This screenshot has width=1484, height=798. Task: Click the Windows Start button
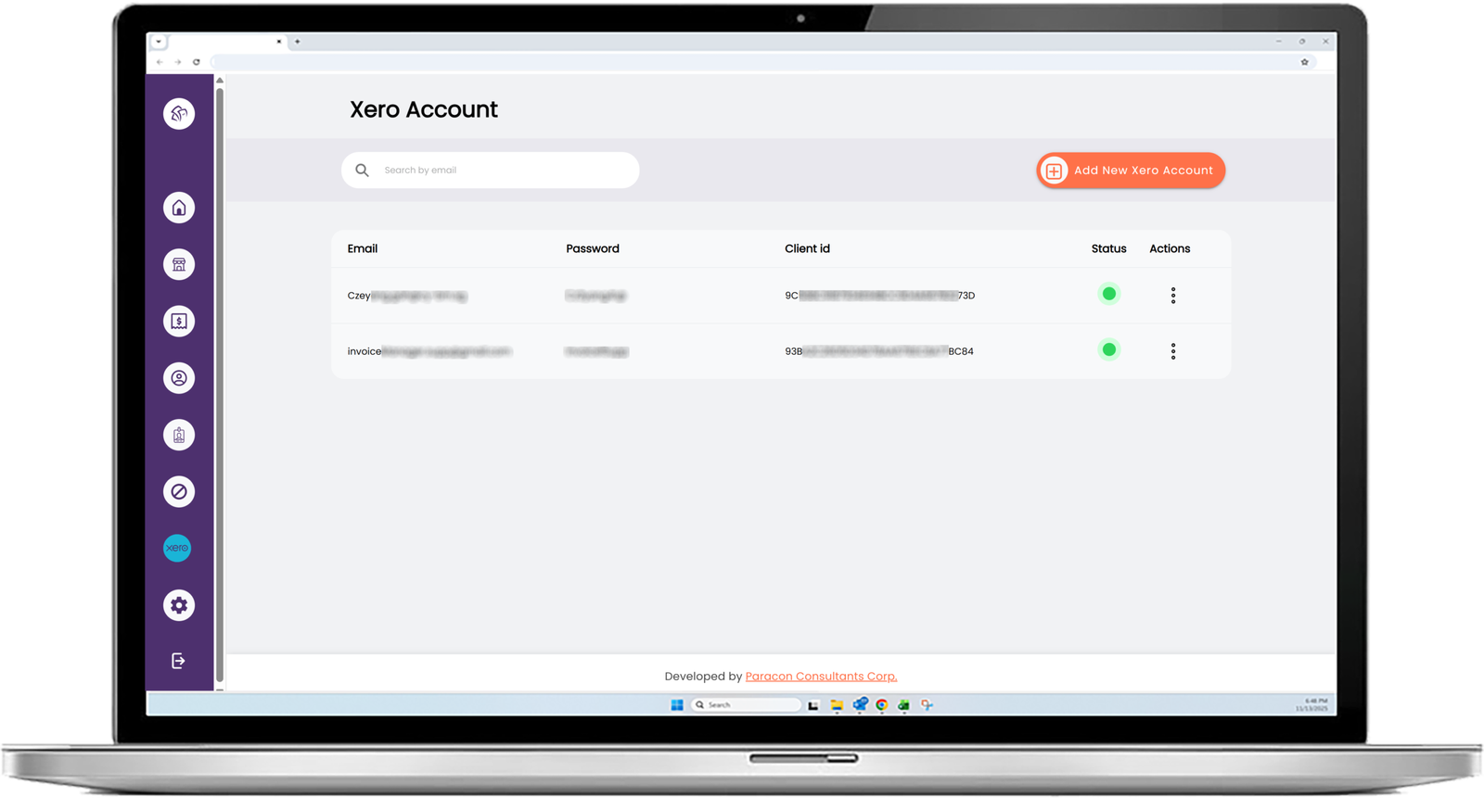(x=677, y=705)
